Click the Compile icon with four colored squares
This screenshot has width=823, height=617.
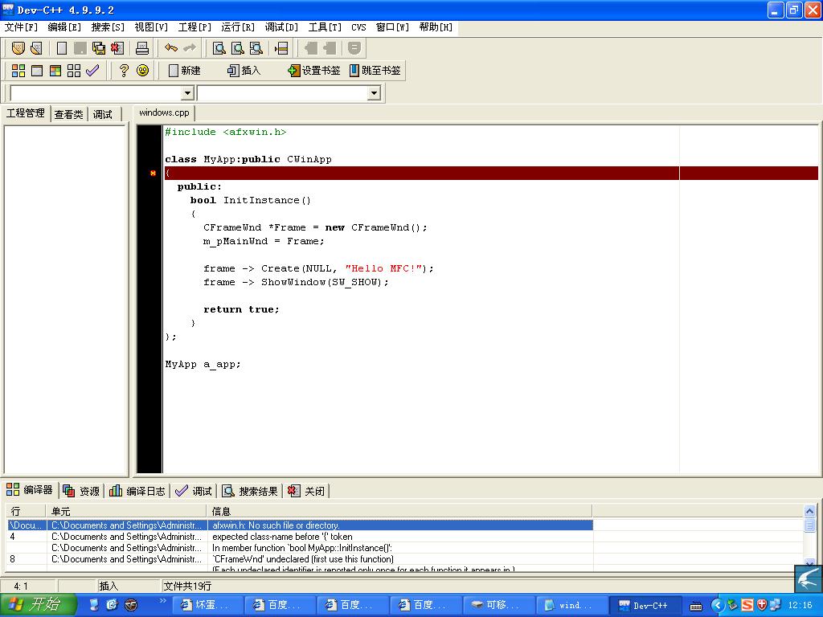pos(18,71)
